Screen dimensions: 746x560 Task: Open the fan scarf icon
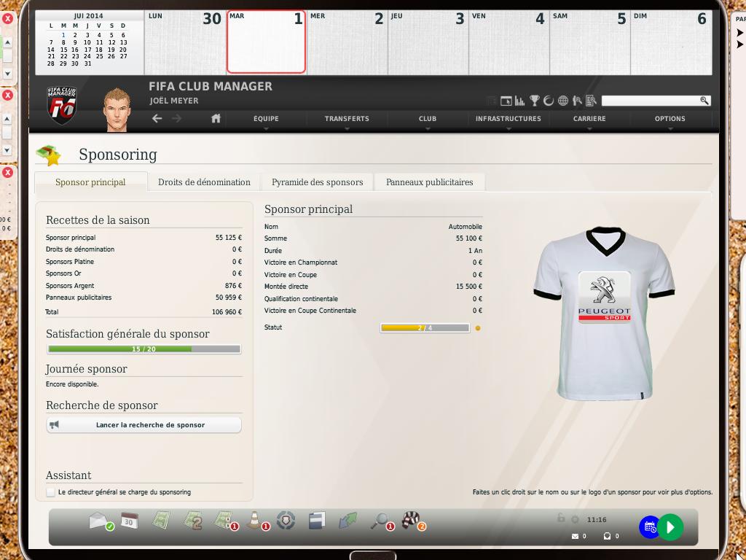pyautogui.click(x=412, y=521)
